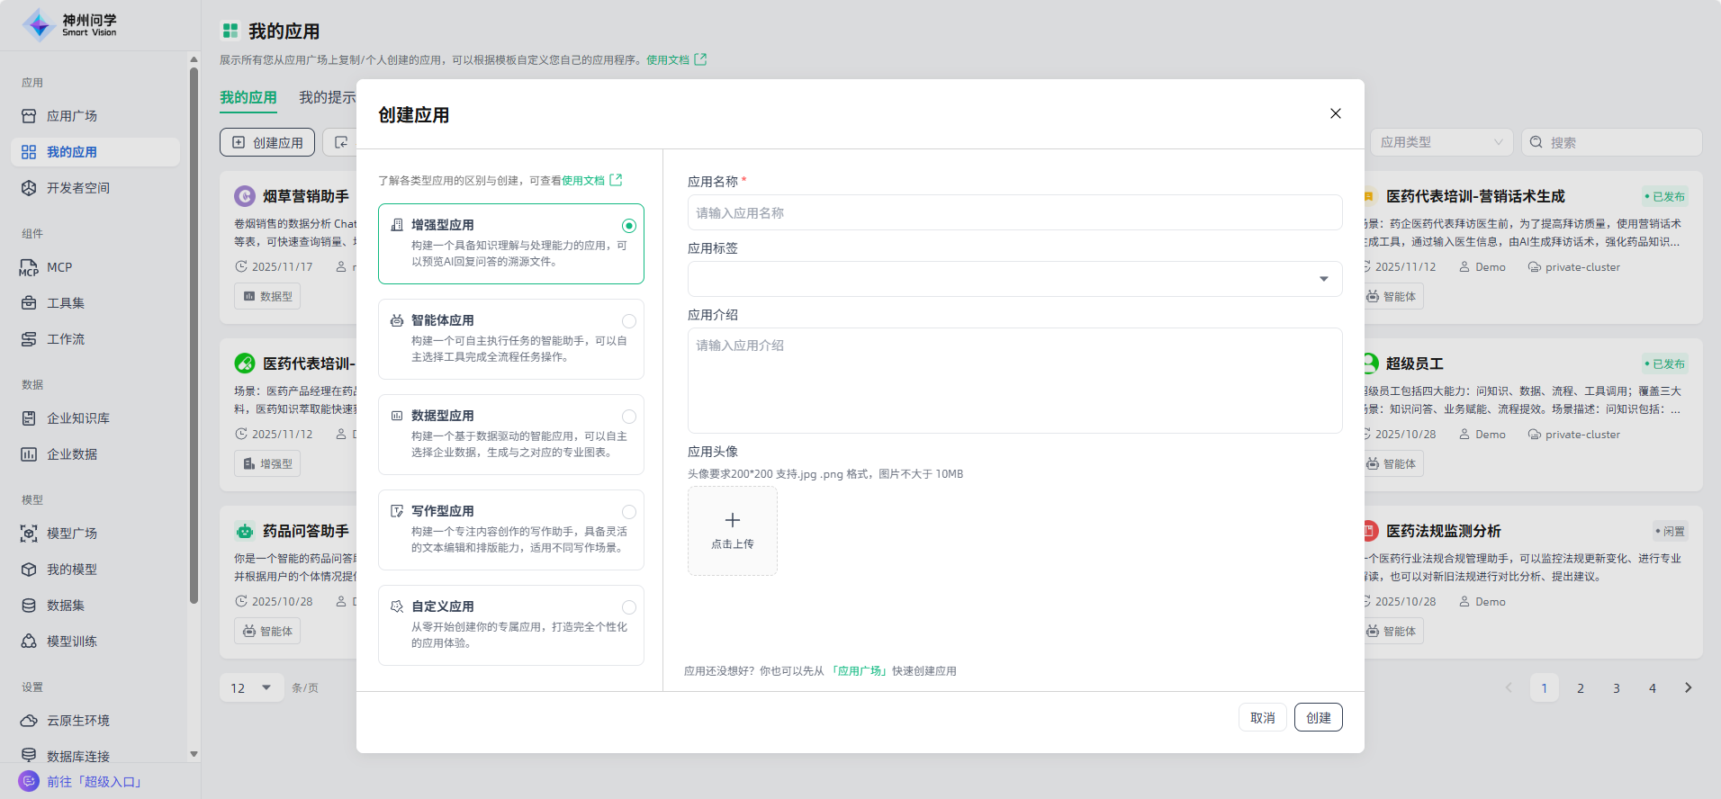Select the 智能体应用 radio button
This screenshot has height=799, width=1721.
[x=628, y=321]
